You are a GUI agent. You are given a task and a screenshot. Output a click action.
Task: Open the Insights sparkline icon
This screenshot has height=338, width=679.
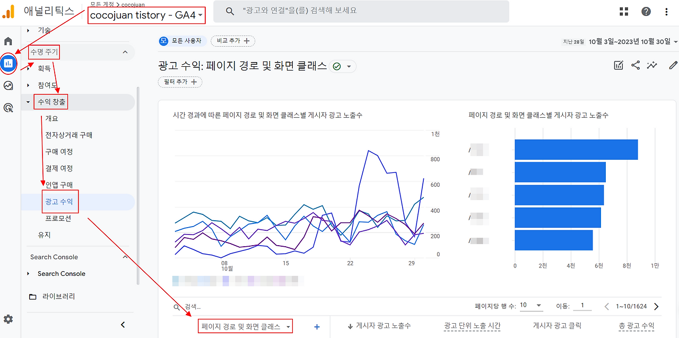pyautogui.click(x=652, y=65)
